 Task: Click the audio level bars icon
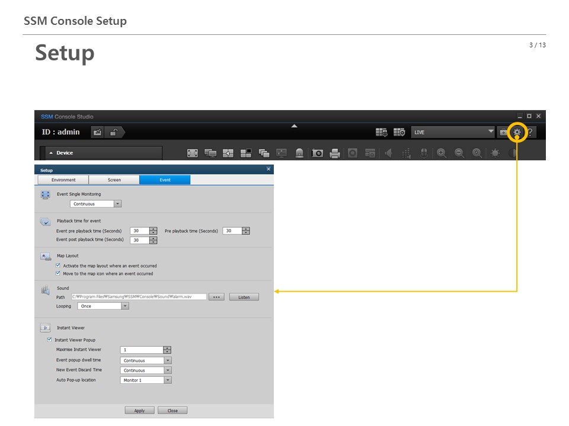pyautogui.click(x=406, y=153)
